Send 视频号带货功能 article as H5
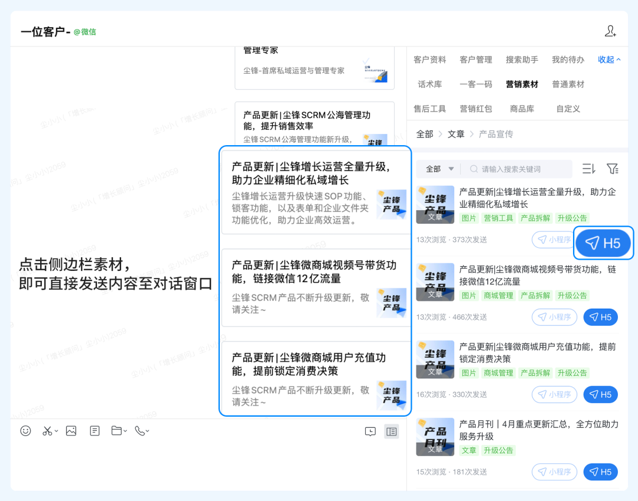Viewport: 638px width, 501px height. 601,317
